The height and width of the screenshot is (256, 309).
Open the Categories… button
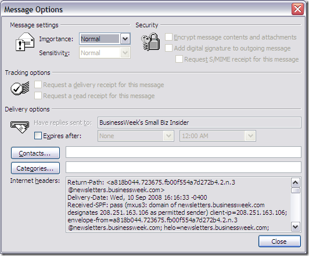click(x=35, y=168)
